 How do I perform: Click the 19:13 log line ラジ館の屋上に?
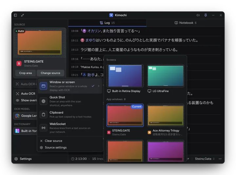(x=146, y=50)
